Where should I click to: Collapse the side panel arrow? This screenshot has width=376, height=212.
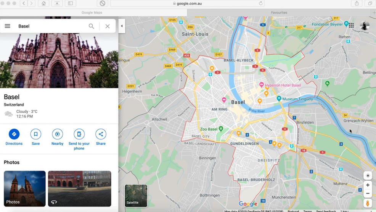coord(122,26)
